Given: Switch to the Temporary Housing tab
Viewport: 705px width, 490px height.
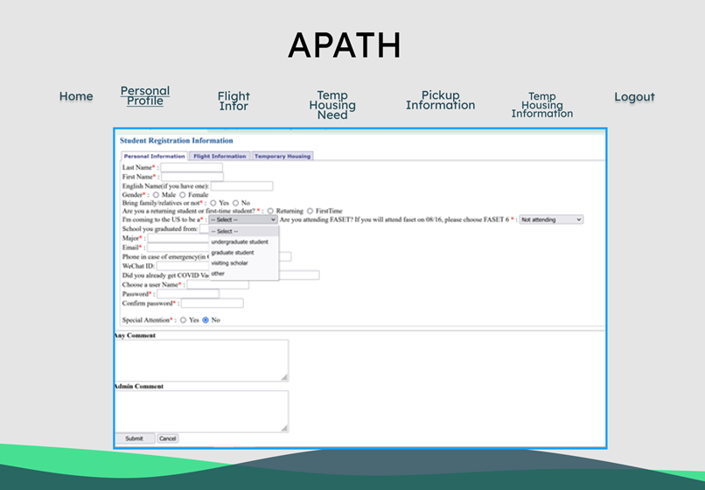Looking at the screenshot, I should 283,156.
